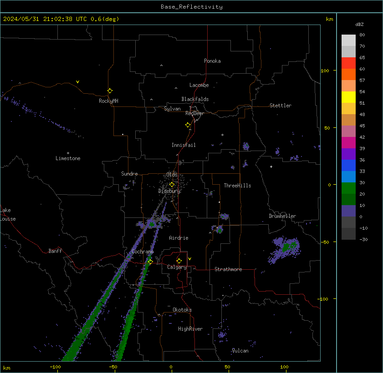Select the Calgary city label
The height and width of the screenshot is (373, 383).
click(177, 267)
